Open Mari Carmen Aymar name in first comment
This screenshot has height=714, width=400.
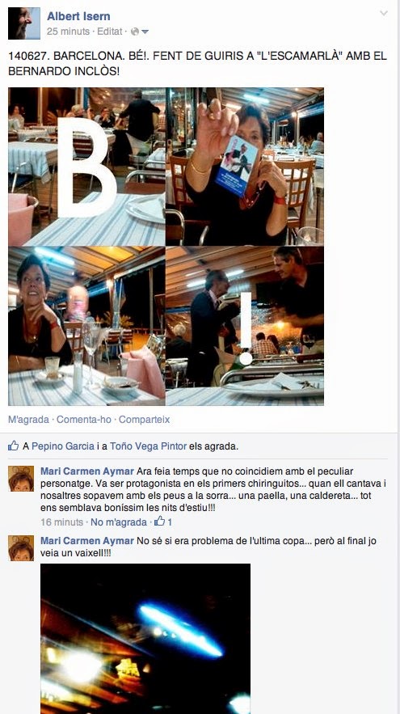point(87,471)
